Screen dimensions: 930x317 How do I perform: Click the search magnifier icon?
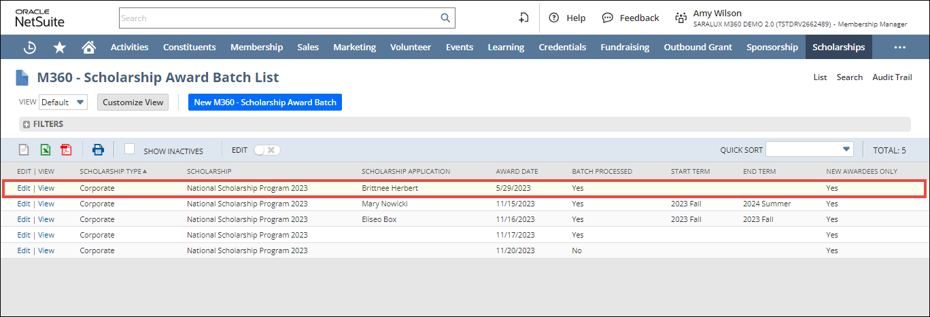pos(445,18)
